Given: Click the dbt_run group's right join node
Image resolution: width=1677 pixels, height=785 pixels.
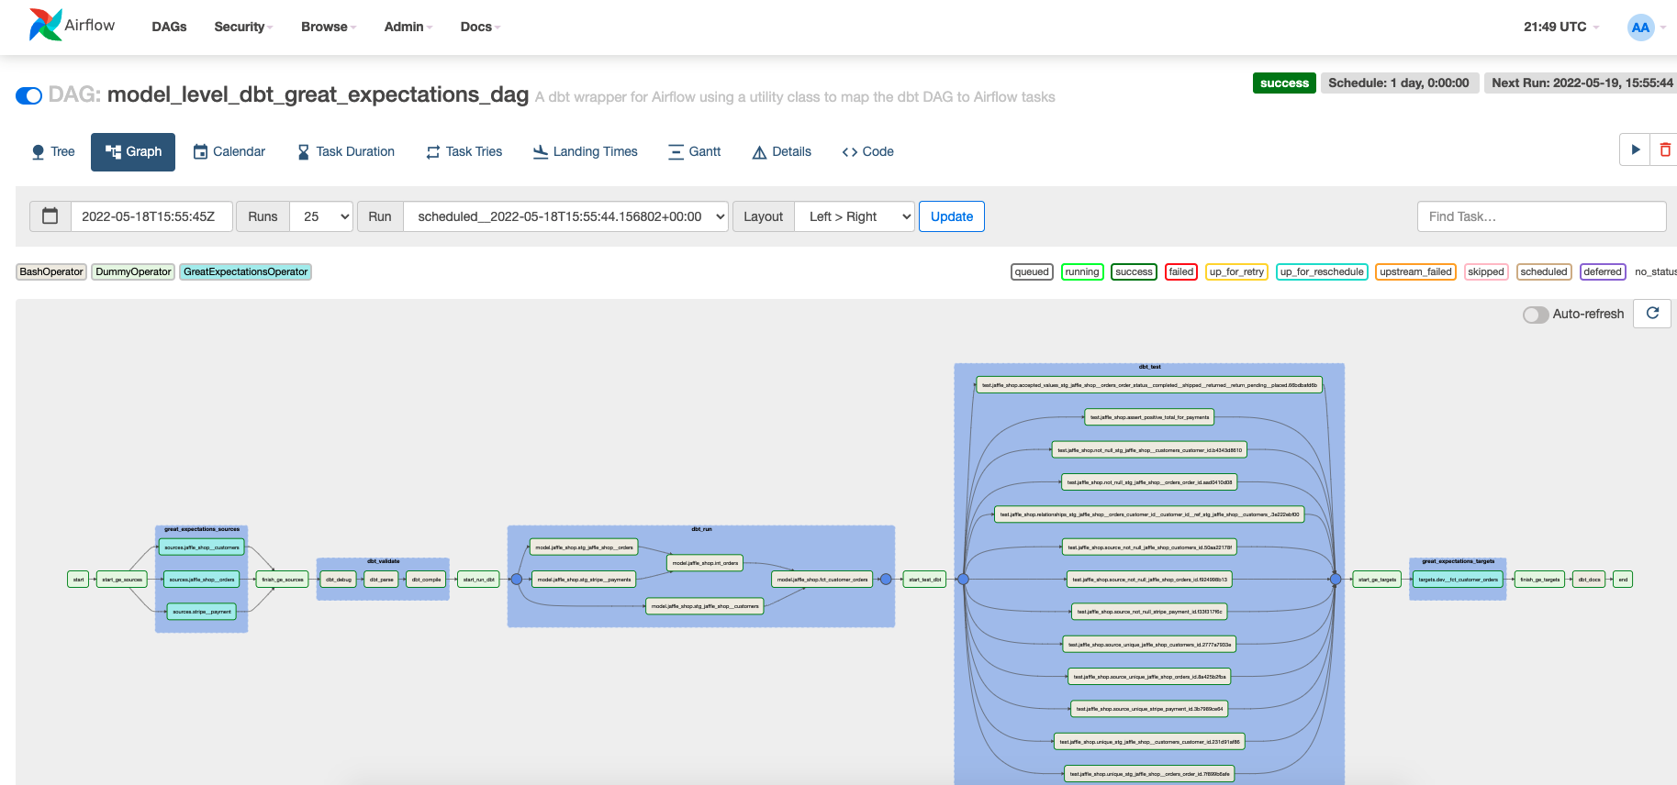Looking at the screenshot, I should 886,580.
